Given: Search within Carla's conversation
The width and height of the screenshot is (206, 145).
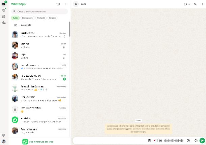Looking at the screenshot, I should click(x=196, y=4).
